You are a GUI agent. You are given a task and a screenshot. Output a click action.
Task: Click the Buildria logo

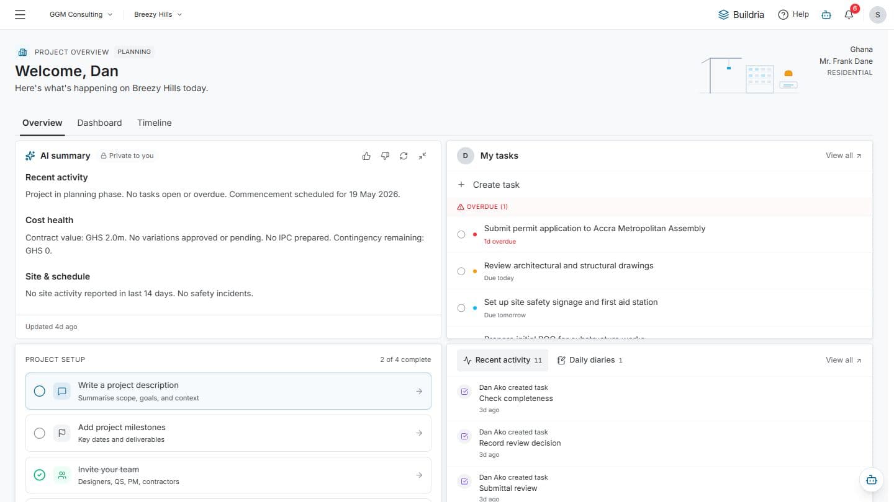741,14
